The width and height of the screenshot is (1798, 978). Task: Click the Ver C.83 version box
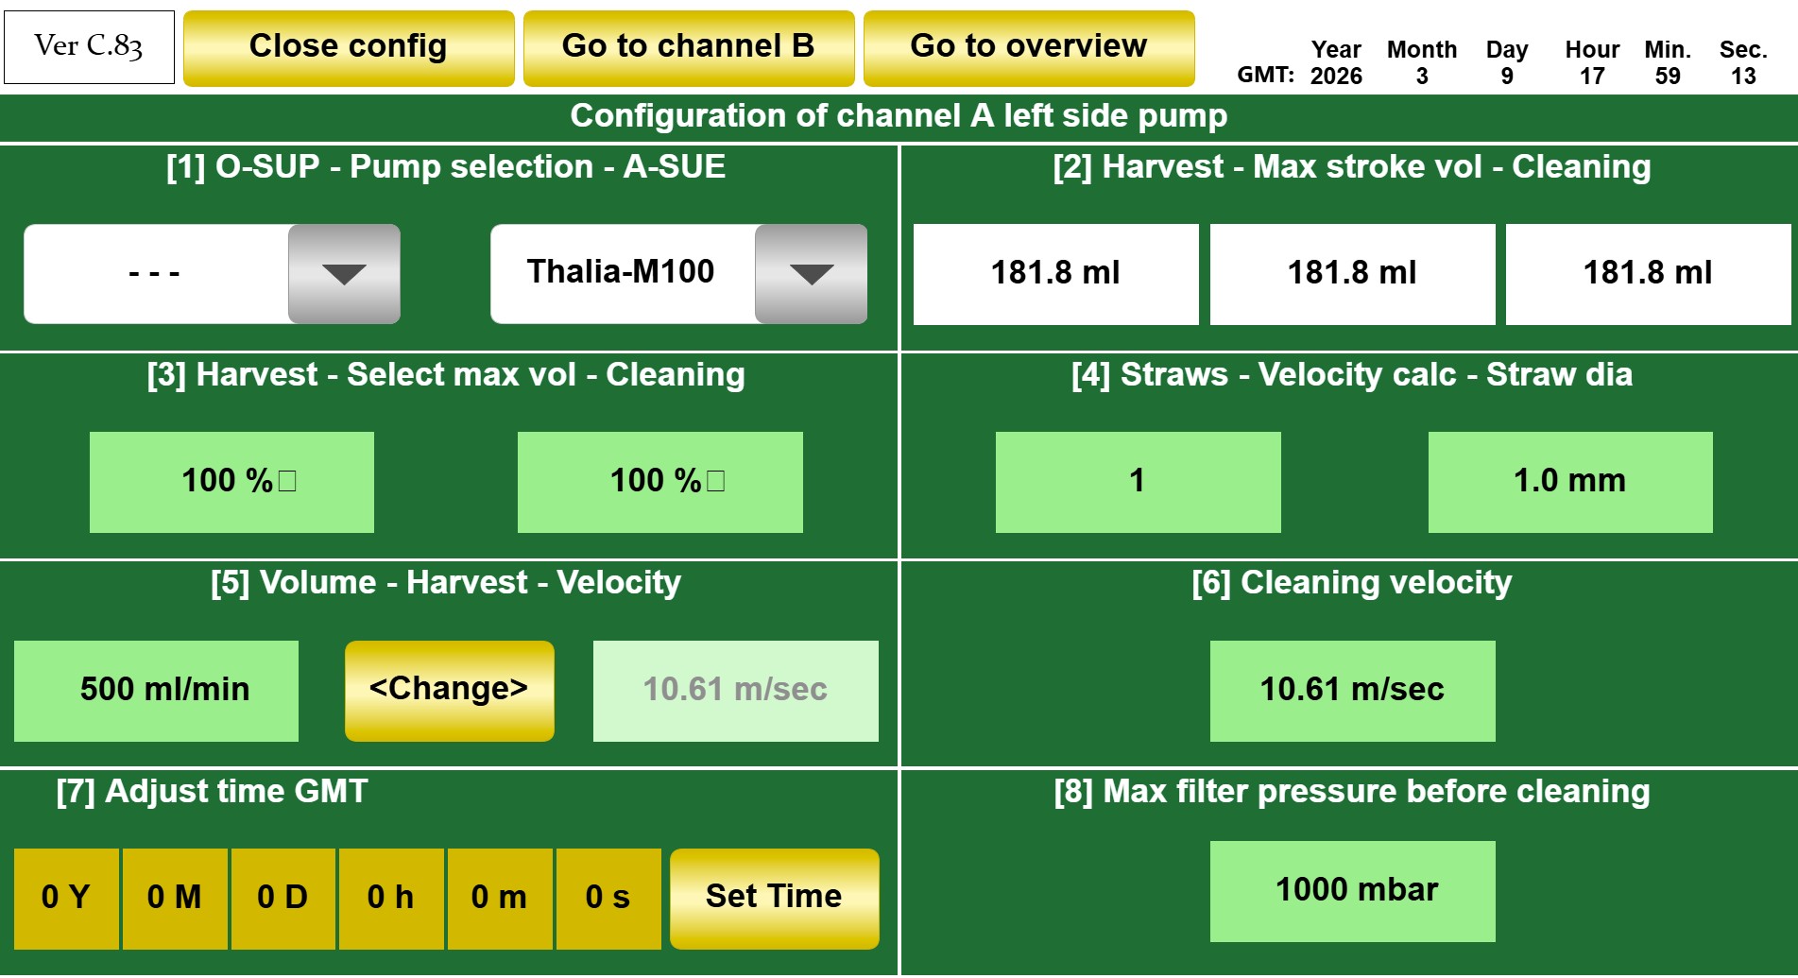pyautogui.click(x=90, y=47)
